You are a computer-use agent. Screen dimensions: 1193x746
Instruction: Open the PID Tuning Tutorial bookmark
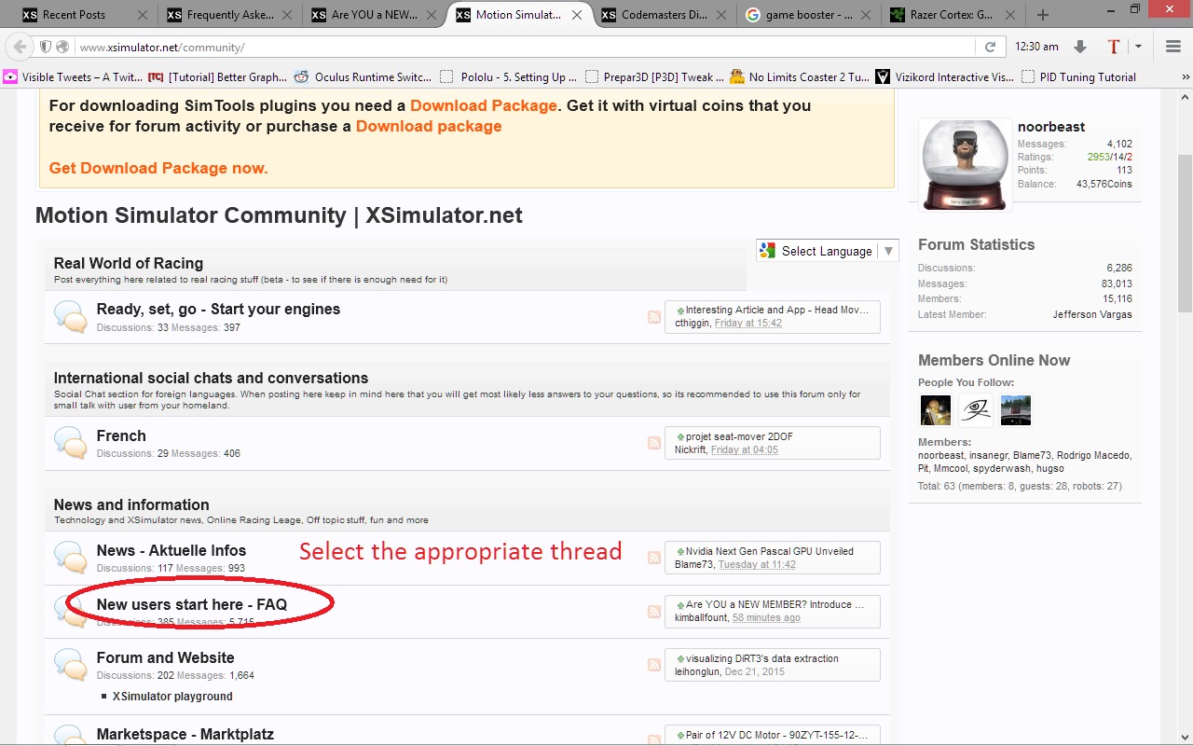tap(1078, 77)
